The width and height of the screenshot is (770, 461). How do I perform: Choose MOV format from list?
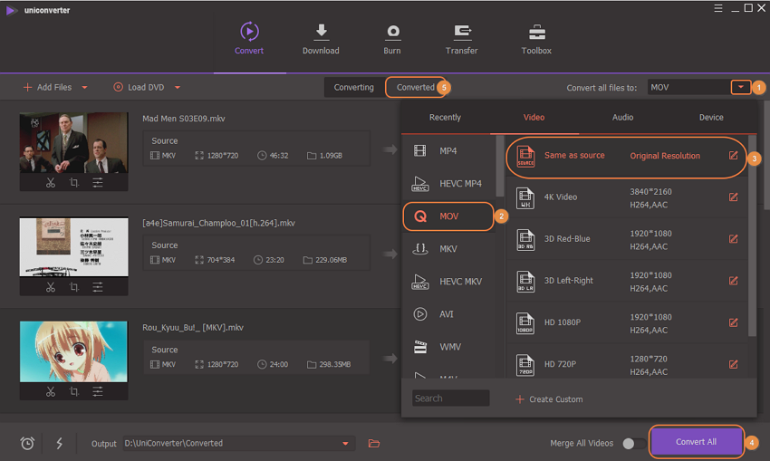pos(448,216)
